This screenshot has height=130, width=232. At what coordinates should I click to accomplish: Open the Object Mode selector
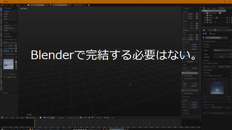click(x=32, y=118)
